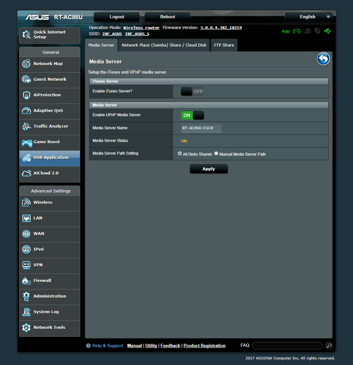The height and width of the screenshot is (365, 353).
Task: Open VPN settings icon
Action: pyautogui.click(x=26, y=265)
